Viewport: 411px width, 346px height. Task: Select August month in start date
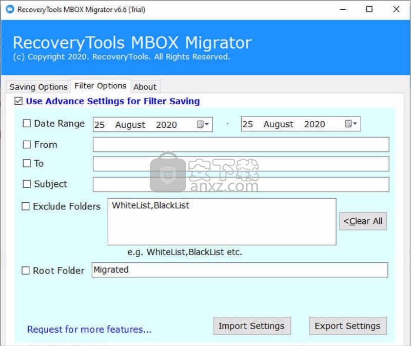click(x=130, y=125)
